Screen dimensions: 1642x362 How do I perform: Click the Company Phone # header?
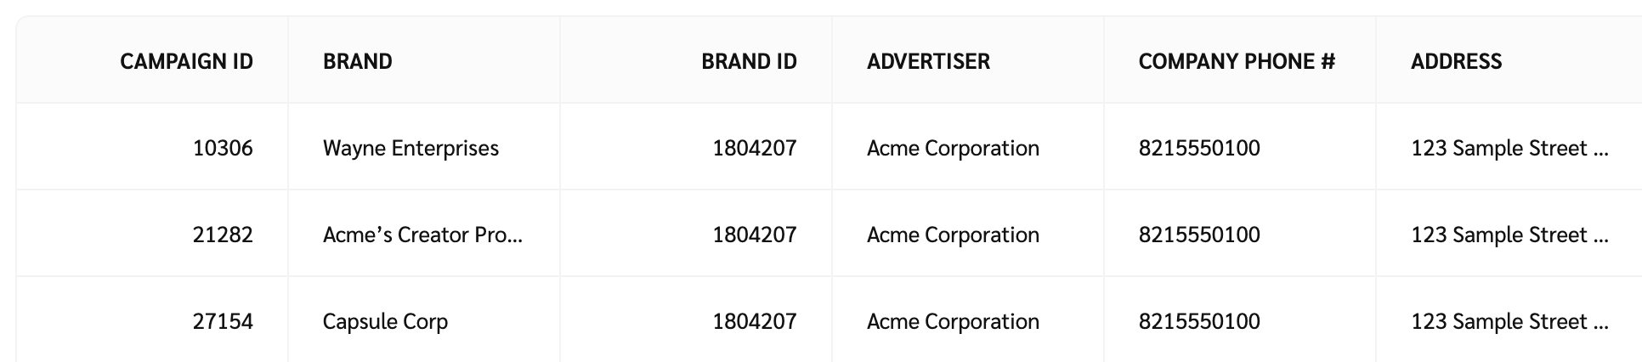1237,61
